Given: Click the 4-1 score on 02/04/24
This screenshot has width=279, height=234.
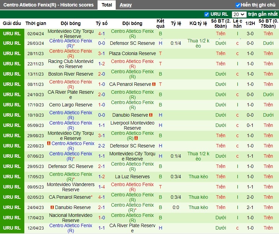Looking at the screenshot, I should click(x=102, y=34).
